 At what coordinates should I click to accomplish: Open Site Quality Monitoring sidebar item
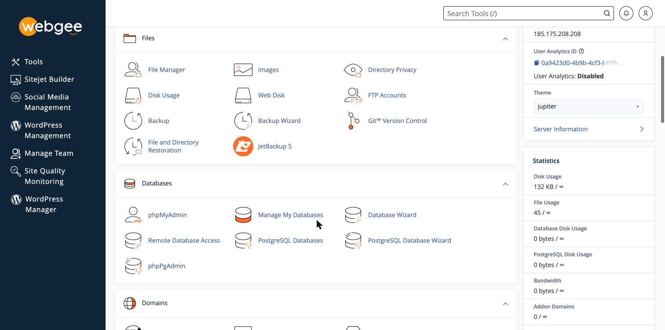[38, 176]
